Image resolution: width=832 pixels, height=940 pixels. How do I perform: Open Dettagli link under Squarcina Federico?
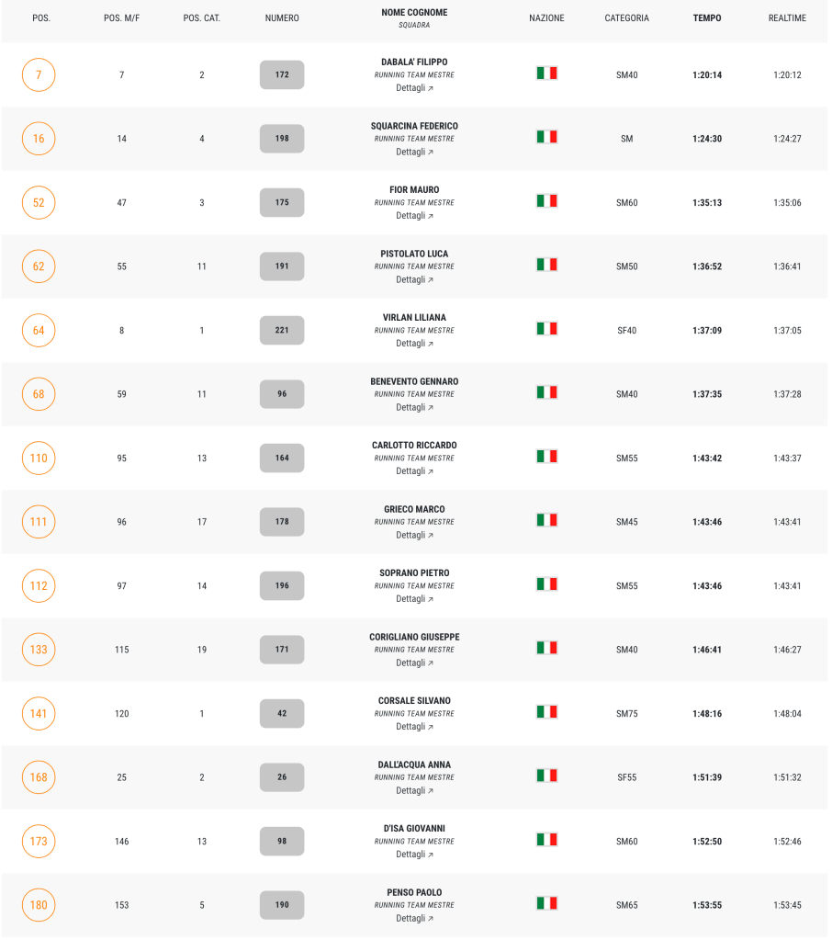414,153
